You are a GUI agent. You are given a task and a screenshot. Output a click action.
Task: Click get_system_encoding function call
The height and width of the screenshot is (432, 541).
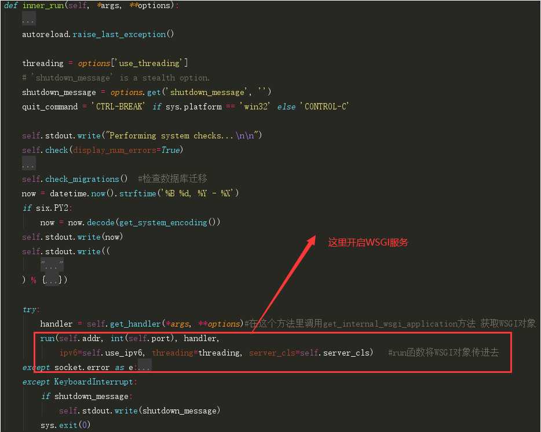[163, 222]
